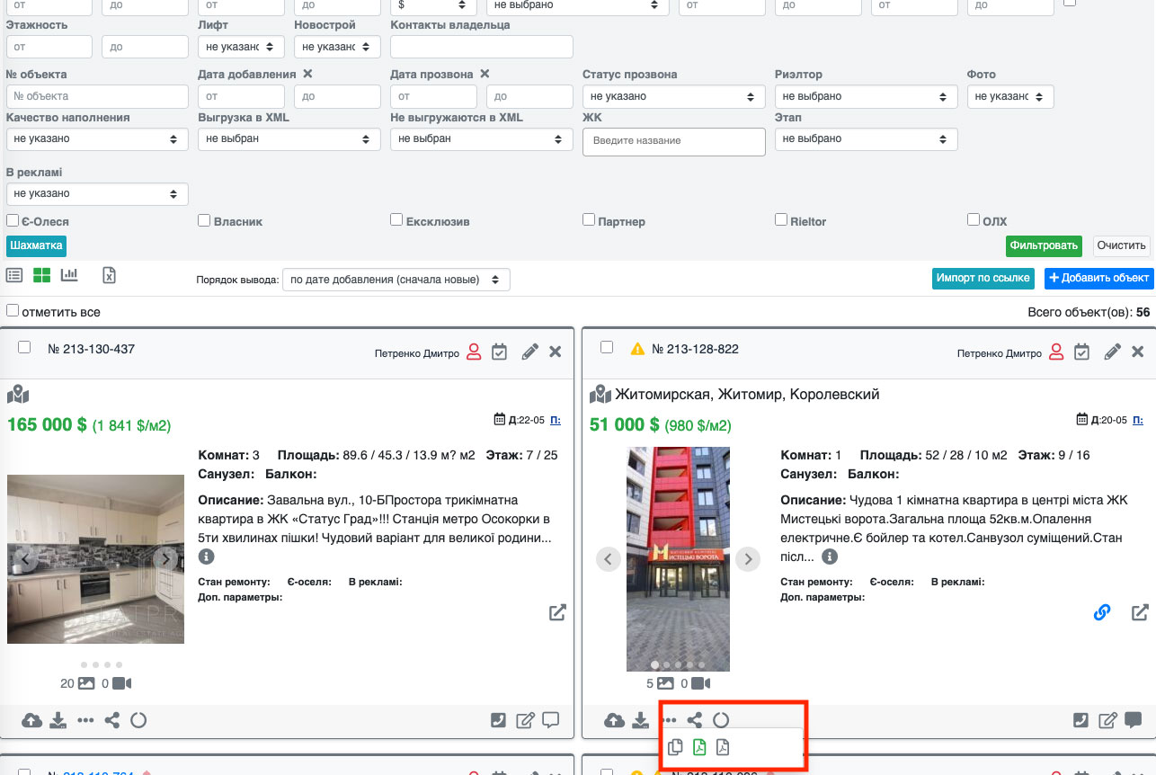Open the 'Статус прозвона' dropdown
This screenshot has width=1156, height=775.
click(x=673, y=96)
